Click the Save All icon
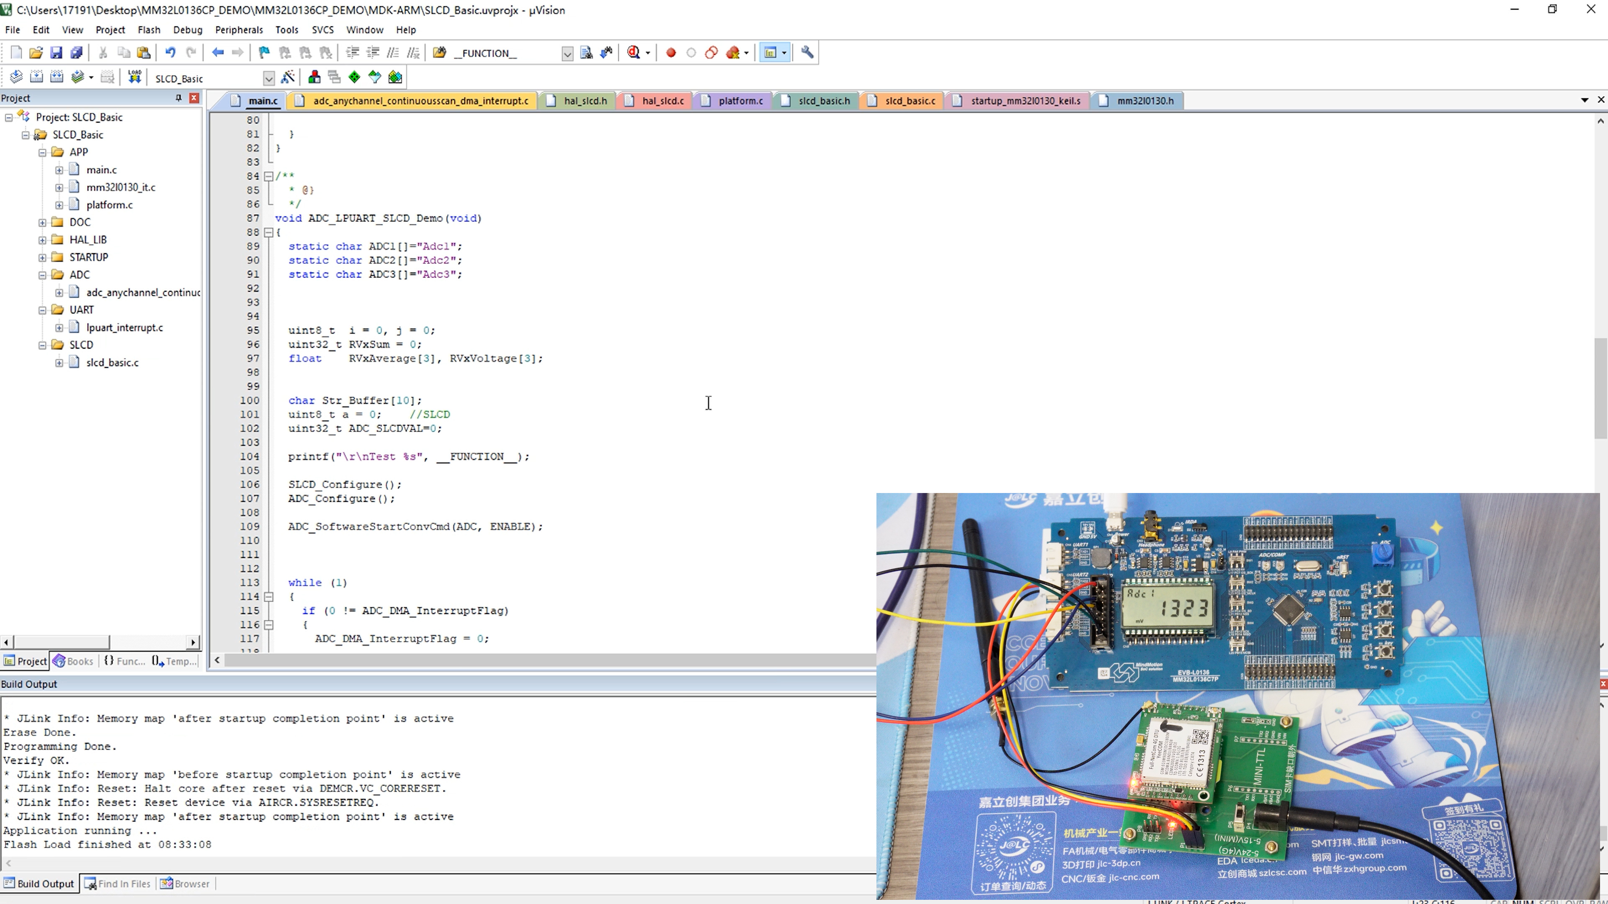 click(76, 52)
